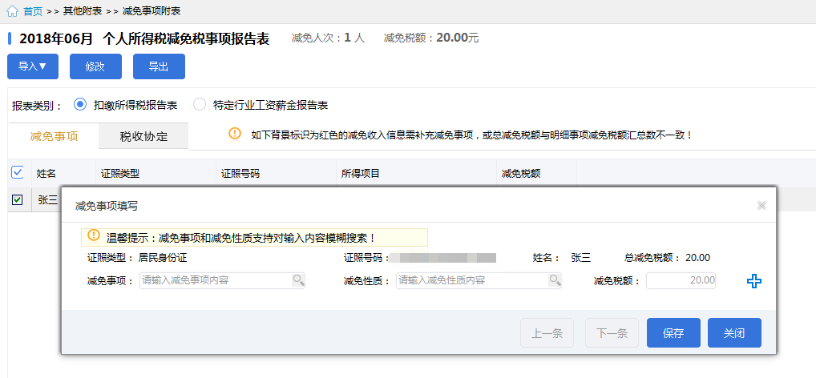Image resolution: width=816 pixels, height=378 pixels.
Task: Uncheck the 张三 row checkbox
Action: click(x=17, y=199)
